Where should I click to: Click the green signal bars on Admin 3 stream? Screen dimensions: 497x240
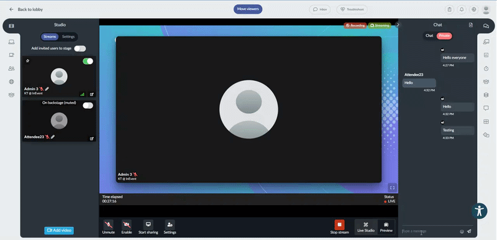pyautogui.click(x=83, y=94)
